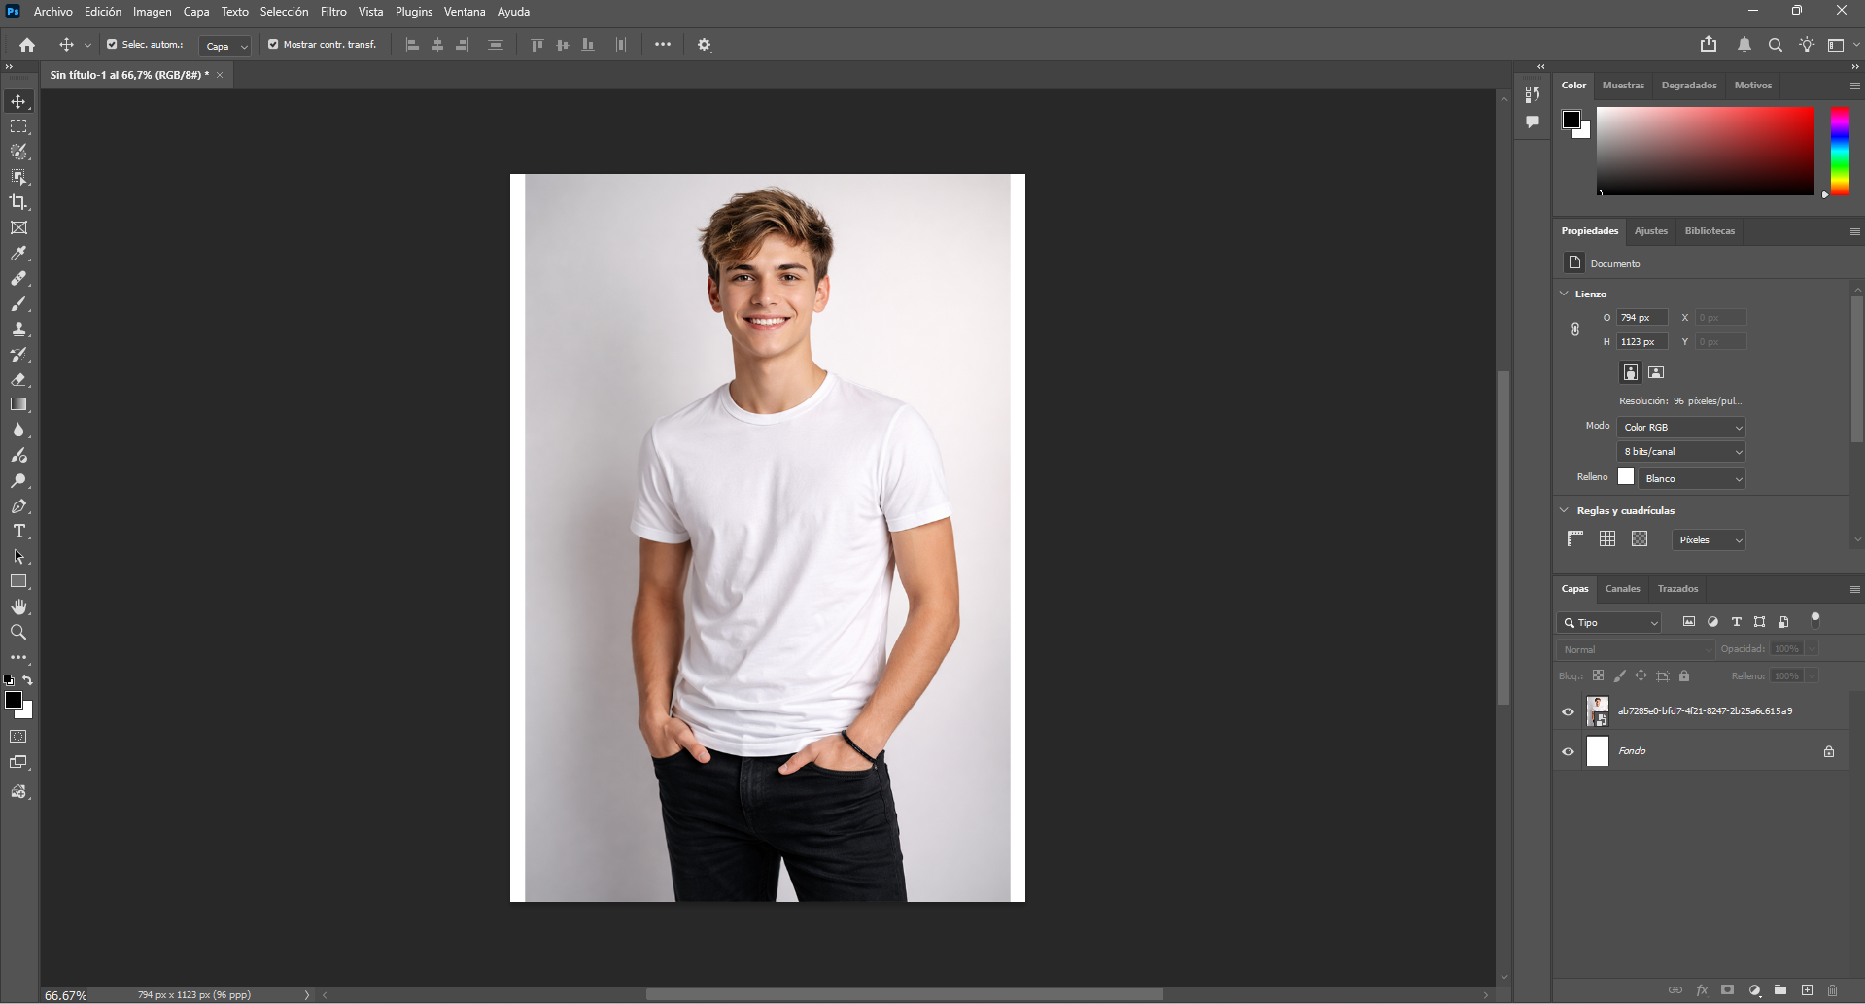Viewport: 1865px width, 1004px height.
Task: Select the Text tool
Action: (18, 531)
